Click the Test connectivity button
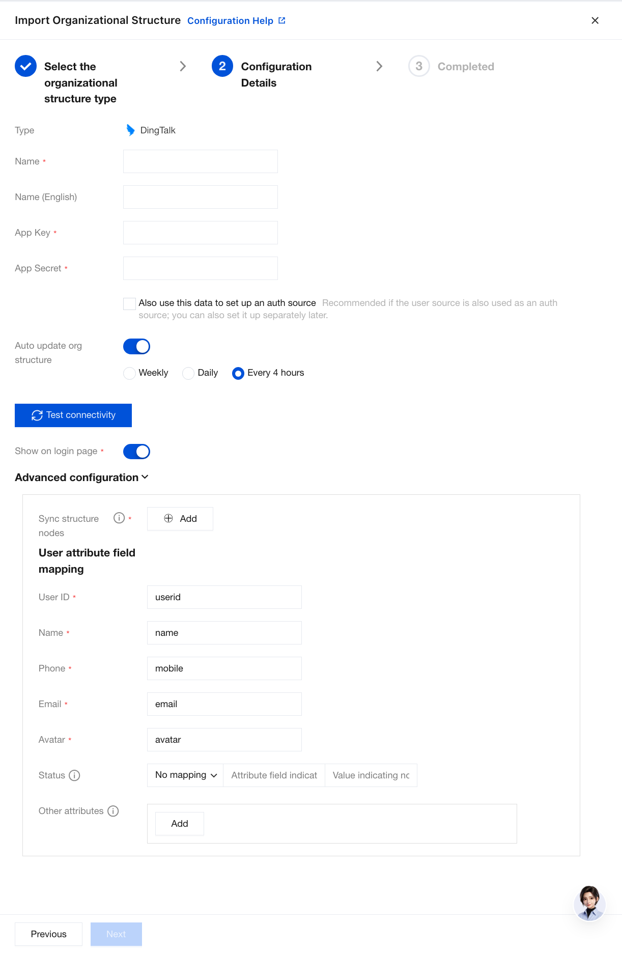 pos(73,415)
